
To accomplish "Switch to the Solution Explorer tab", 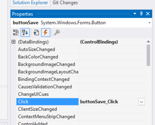I will tap(30, 3).
